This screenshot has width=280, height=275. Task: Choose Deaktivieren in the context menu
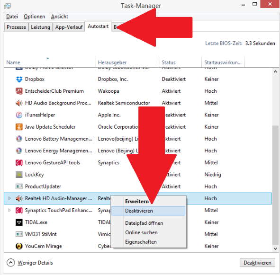[x=148, y=211]
